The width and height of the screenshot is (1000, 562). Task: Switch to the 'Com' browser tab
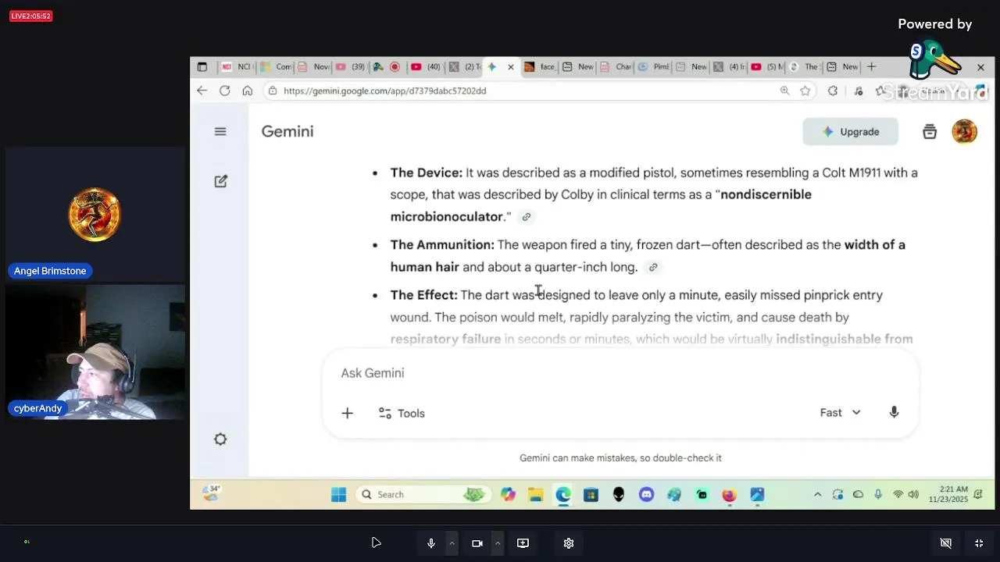coord(275,67)
